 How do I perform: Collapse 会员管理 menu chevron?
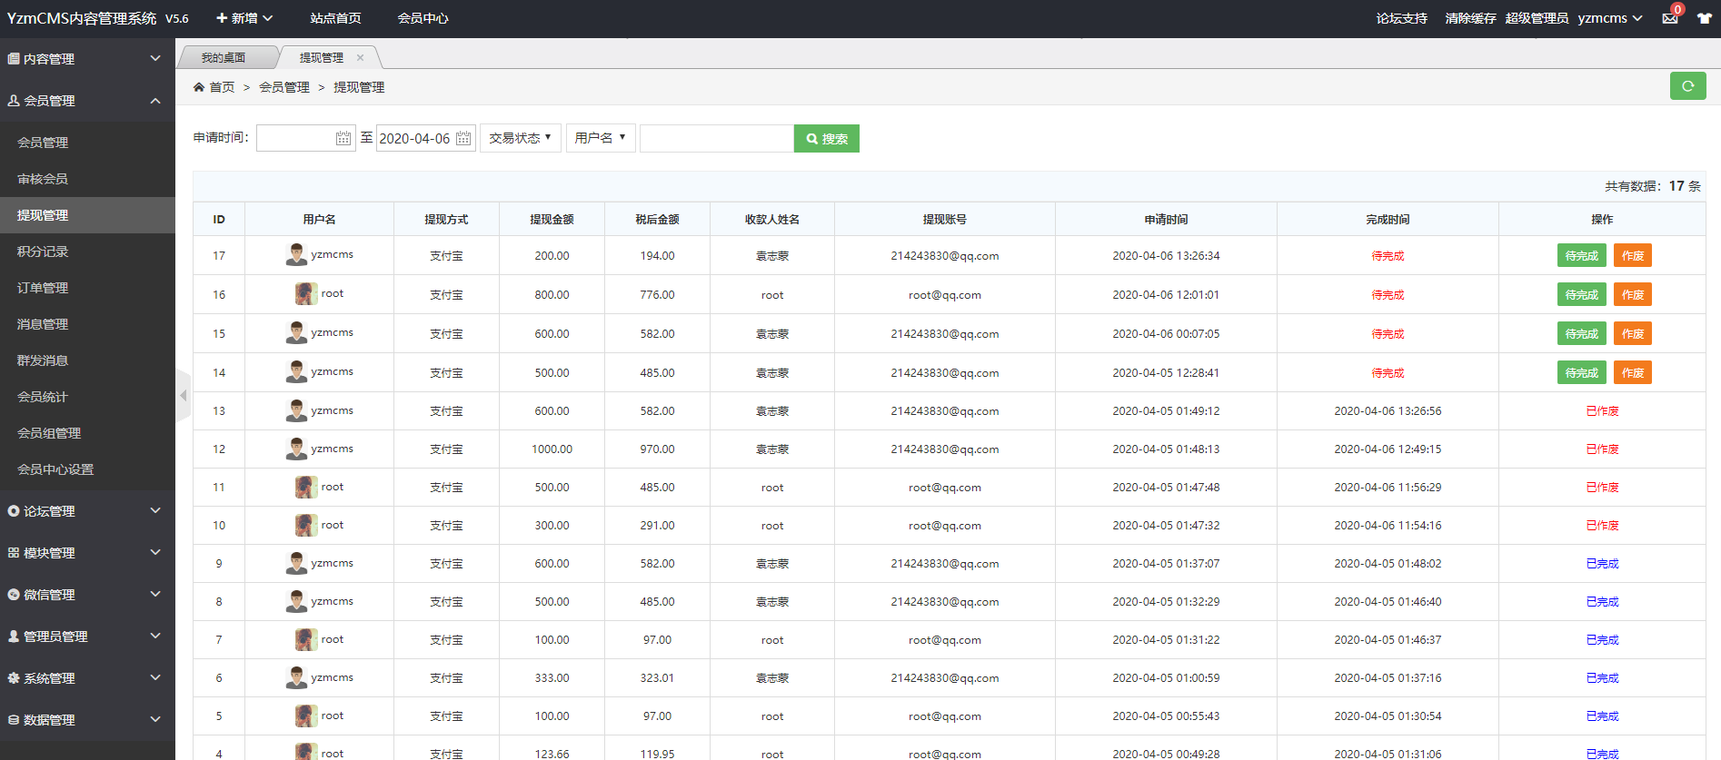[x=155, y=101]
